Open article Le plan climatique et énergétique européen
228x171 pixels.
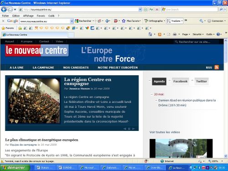coord(41,140)
